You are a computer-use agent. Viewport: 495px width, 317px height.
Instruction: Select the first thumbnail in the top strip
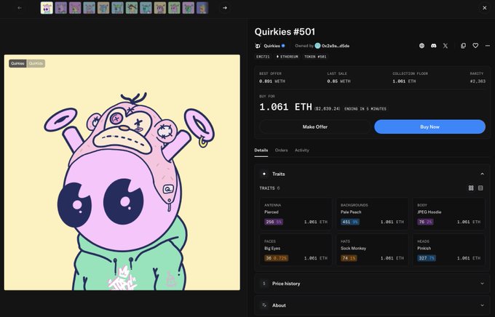click(47, 8)
